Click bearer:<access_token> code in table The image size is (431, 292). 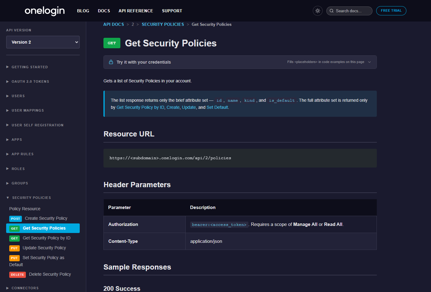click(219, 225)
